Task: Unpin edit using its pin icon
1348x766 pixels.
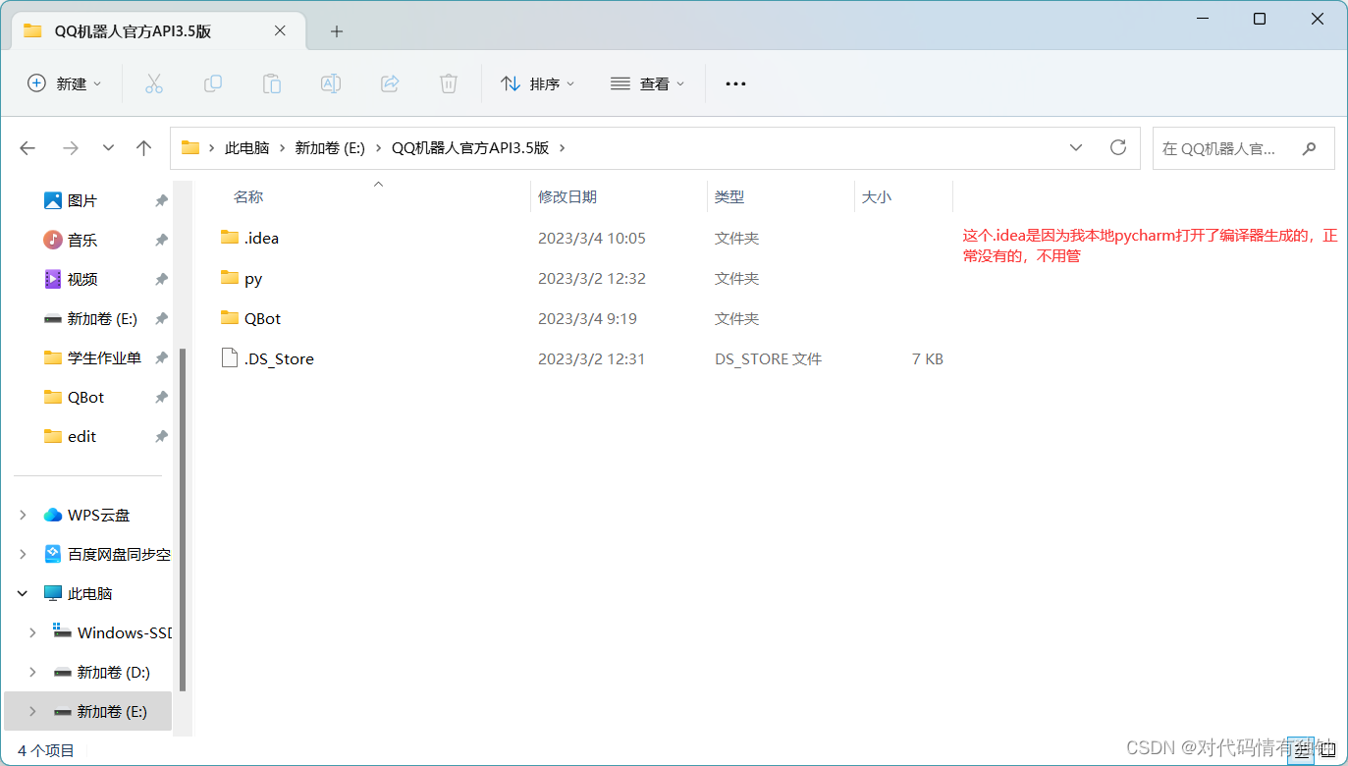Action: 161,436
